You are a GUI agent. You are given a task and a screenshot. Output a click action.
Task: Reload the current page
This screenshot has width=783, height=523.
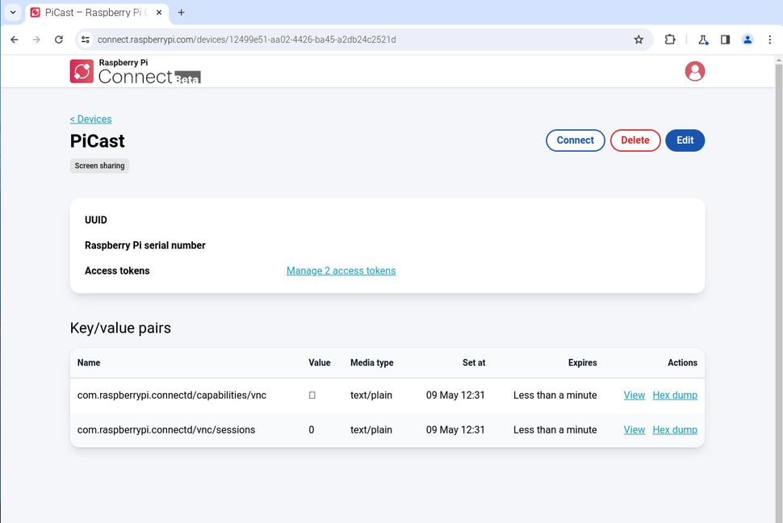(x=58, y=39)
